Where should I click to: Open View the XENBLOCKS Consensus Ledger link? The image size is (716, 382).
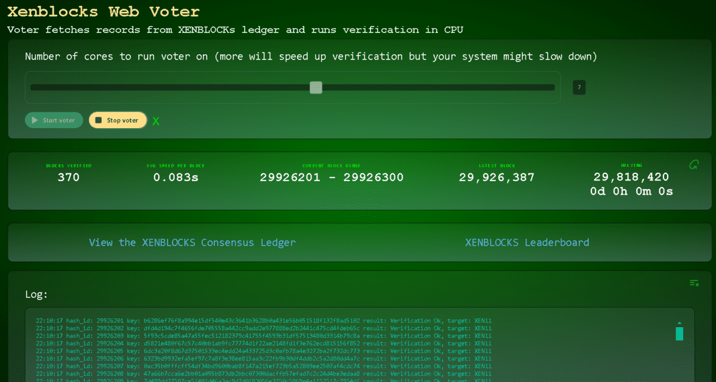click(x=192, y=243)
